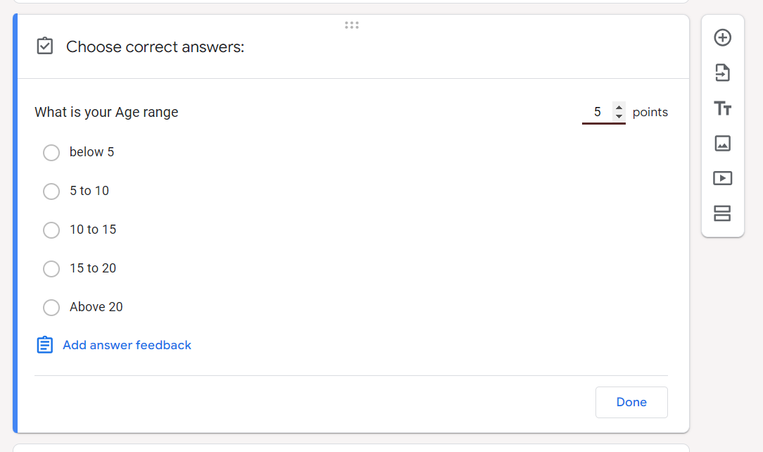Add a new section icon
The image size is (763, 452).
click(723, 213)
